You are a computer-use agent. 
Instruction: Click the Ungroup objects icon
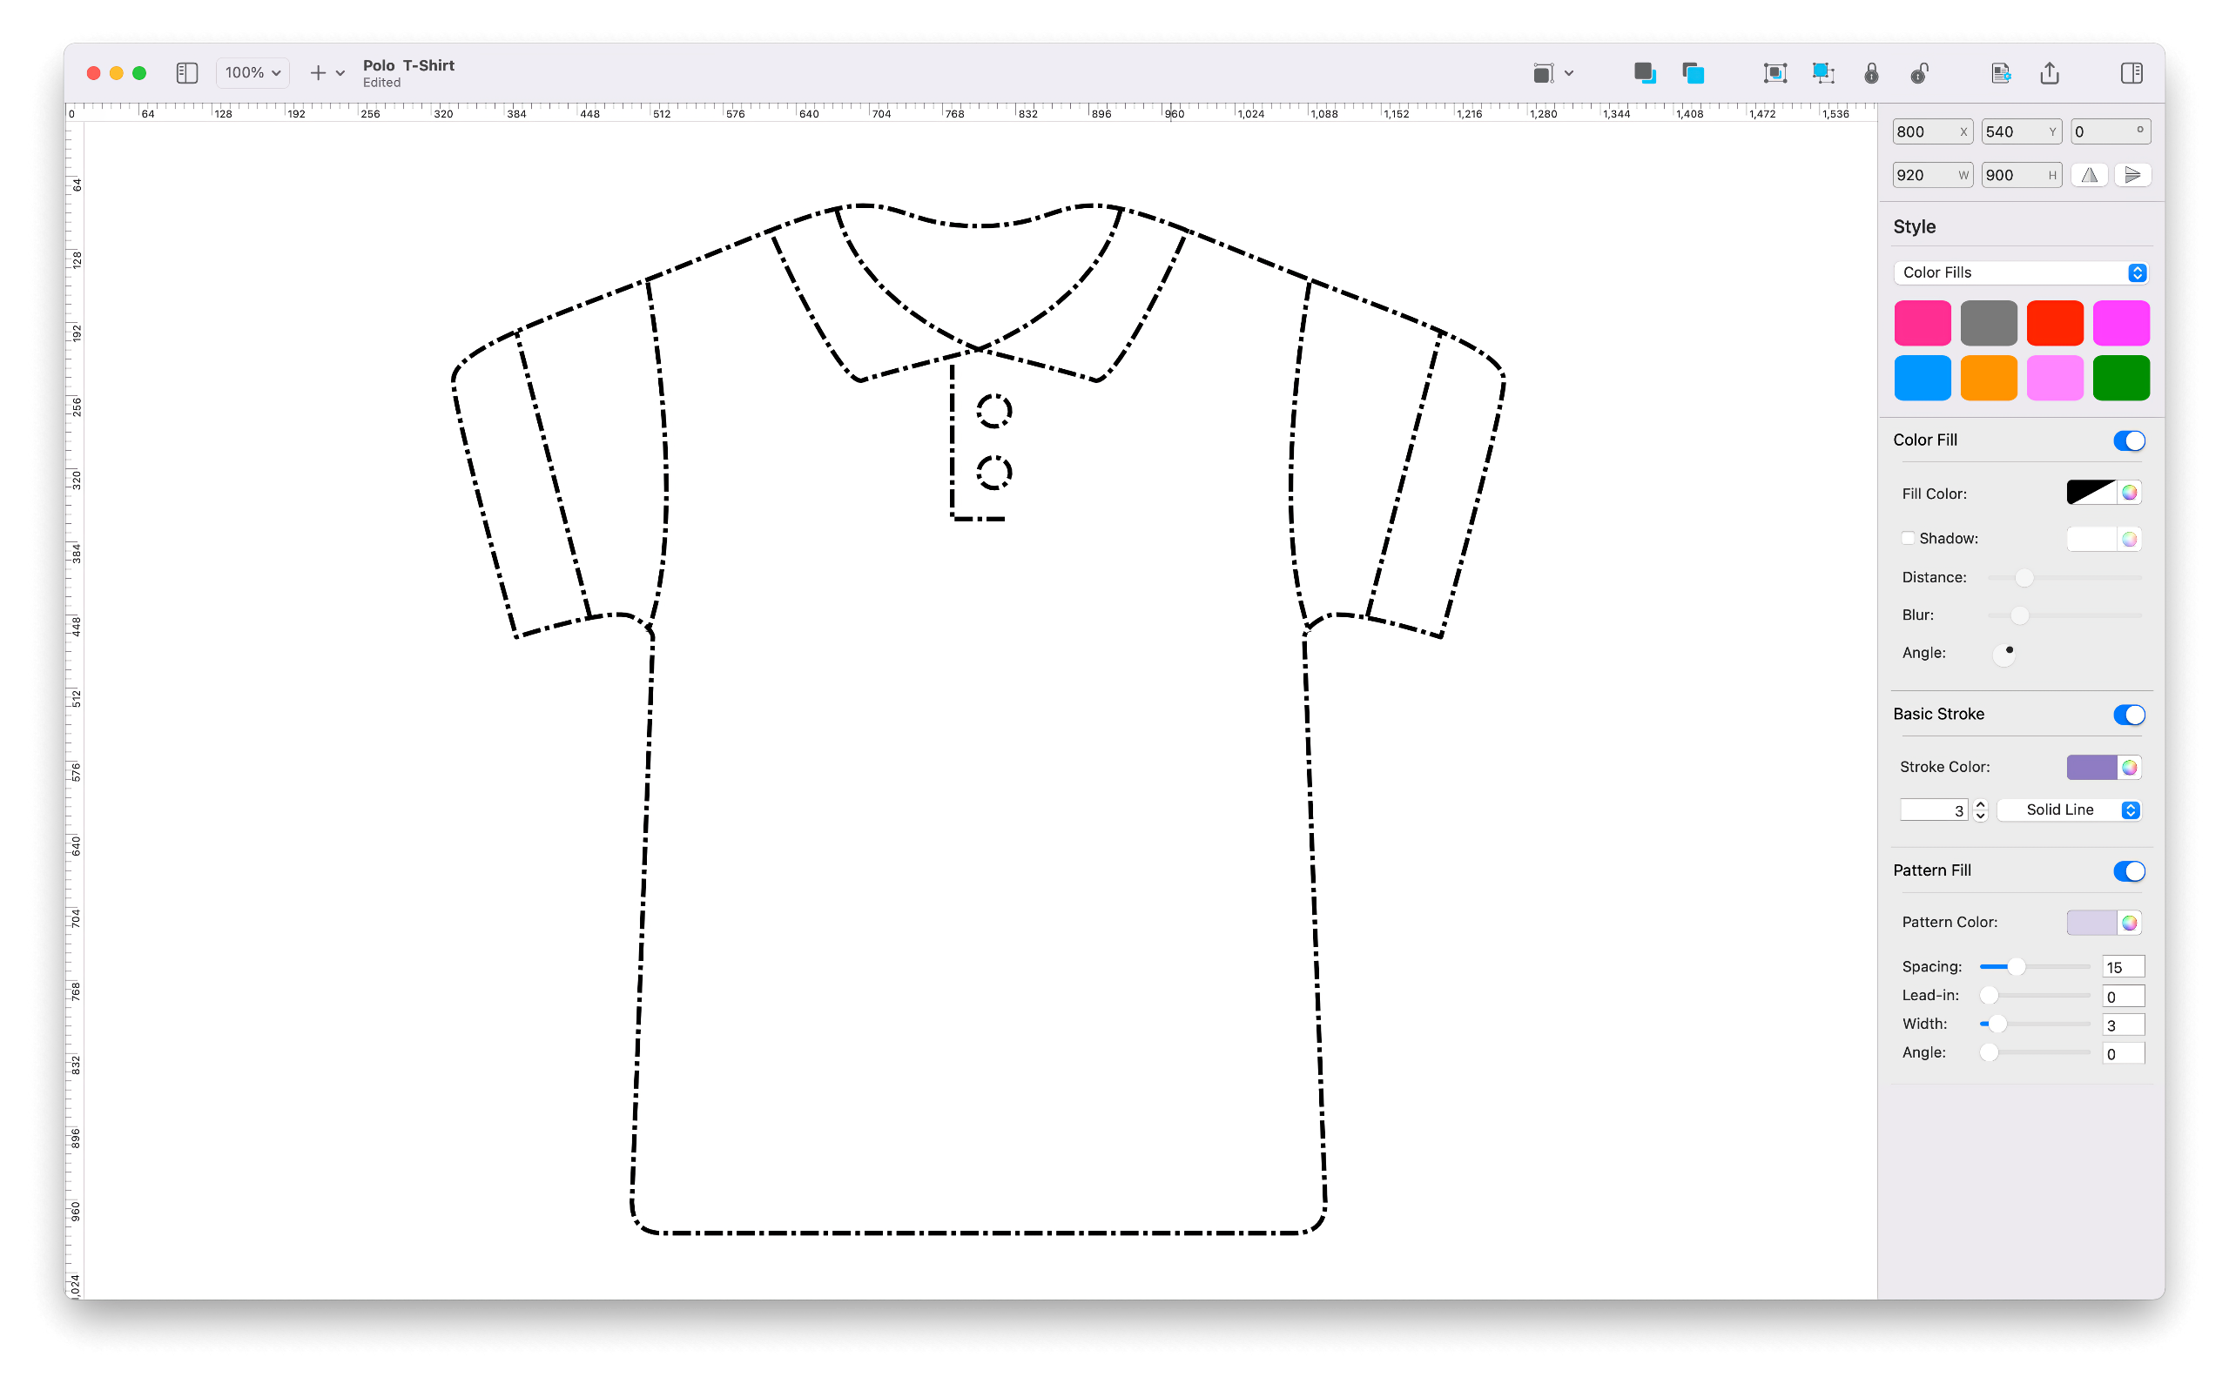click(1823, 73)
